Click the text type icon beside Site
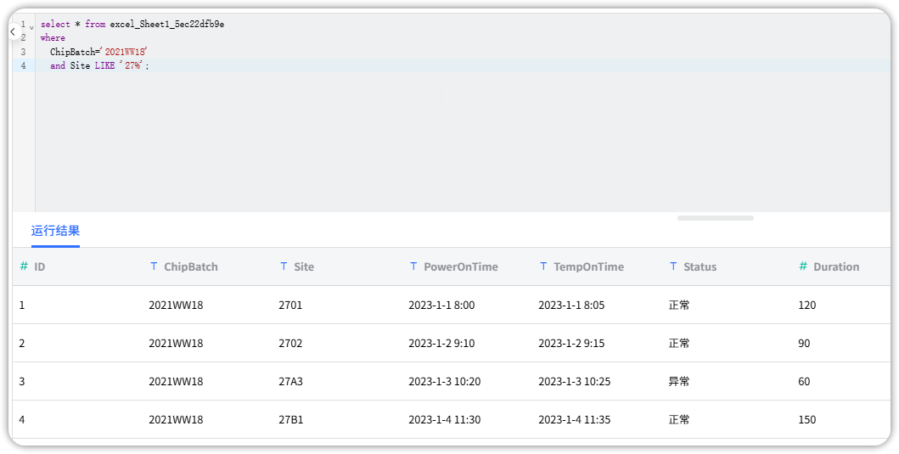Viewport: 899px width, 454px height. [284, 266]
